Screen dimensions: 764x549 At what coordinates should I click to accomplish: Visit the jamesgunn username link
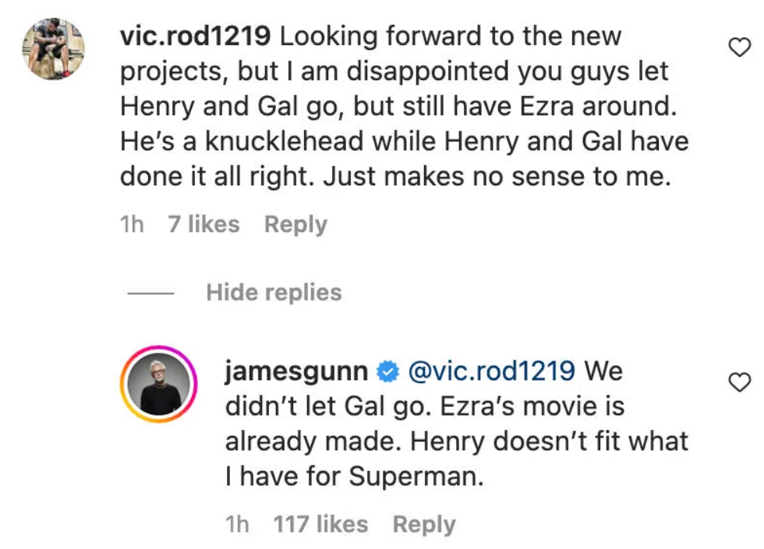click(296, 371)
